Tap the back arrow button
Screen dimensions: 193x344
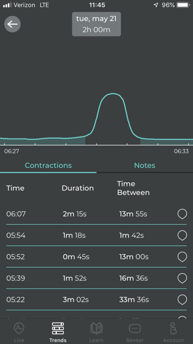pos(12,24)
